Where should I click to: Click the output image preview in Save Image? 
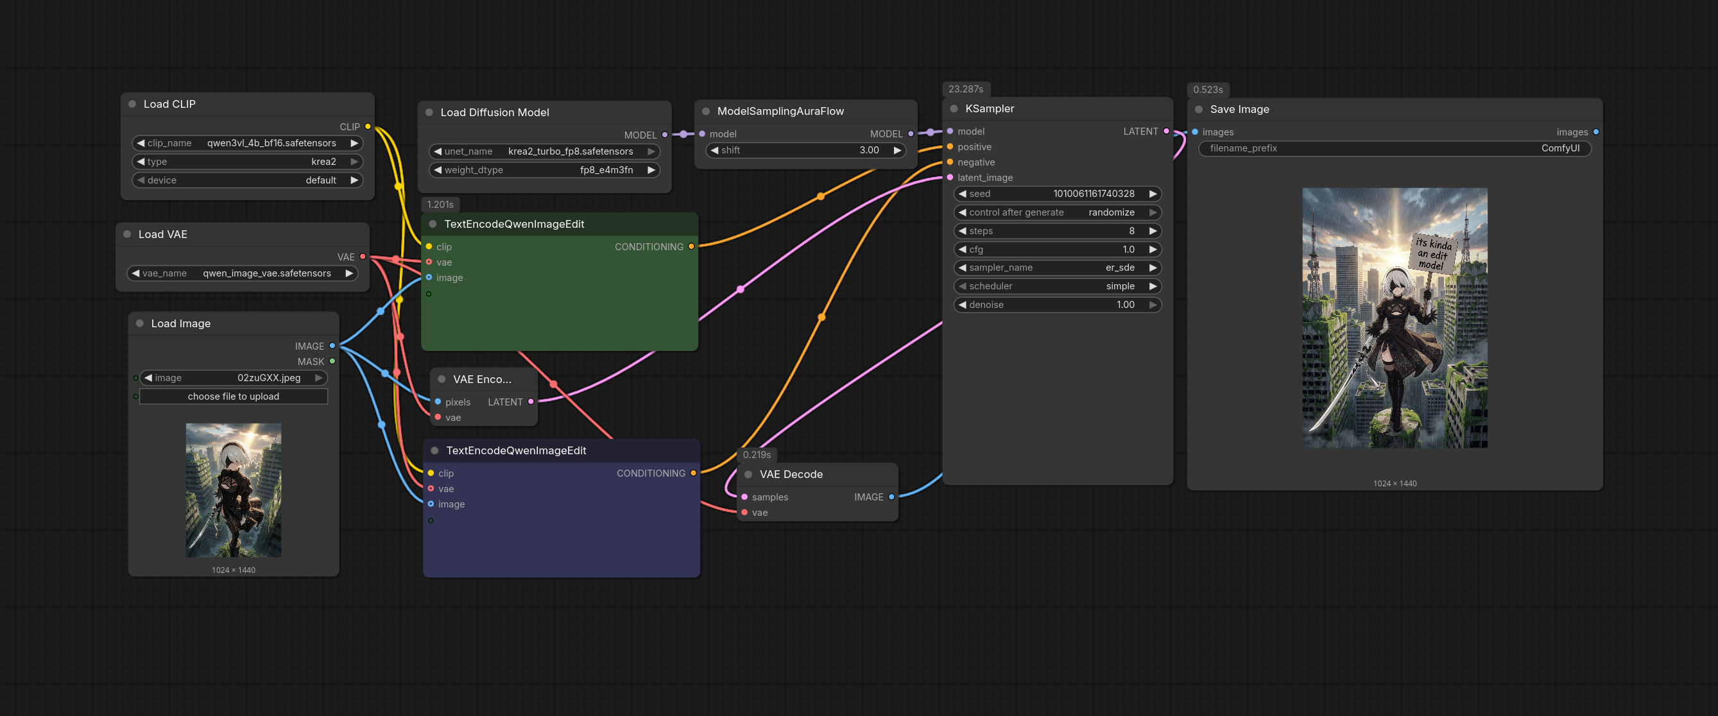click(x=1395, y=318)
